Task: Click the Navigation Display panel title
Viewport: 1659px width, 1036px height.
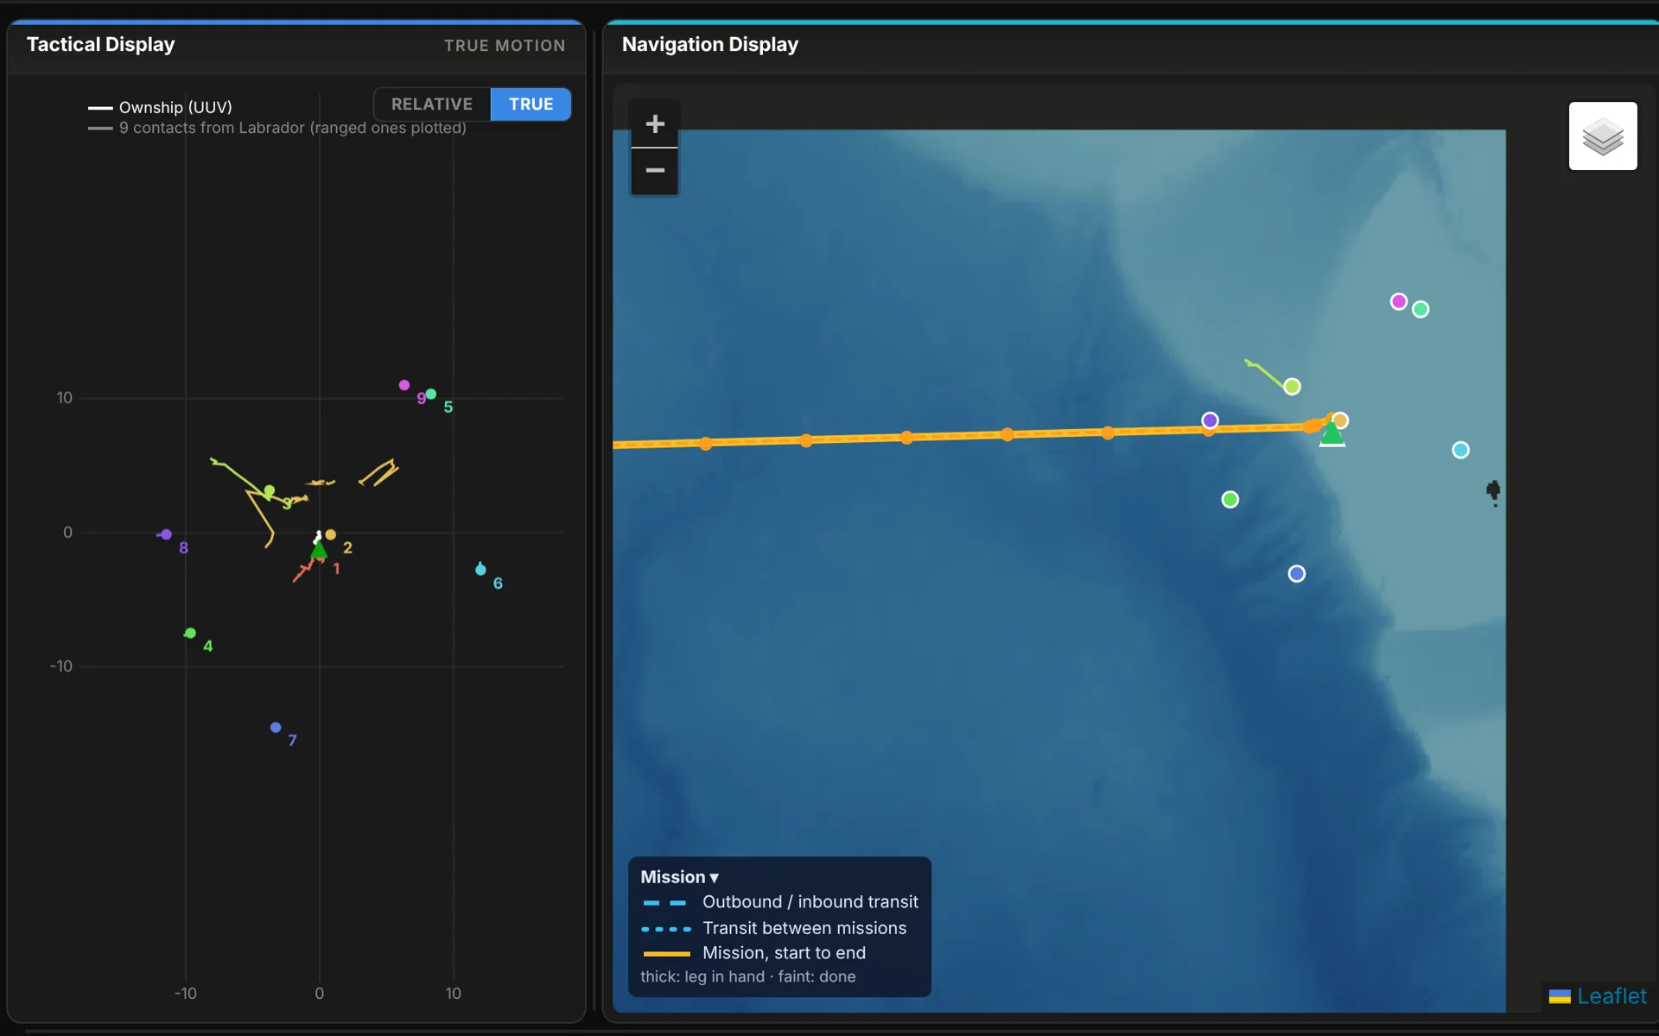Action: 710,44
